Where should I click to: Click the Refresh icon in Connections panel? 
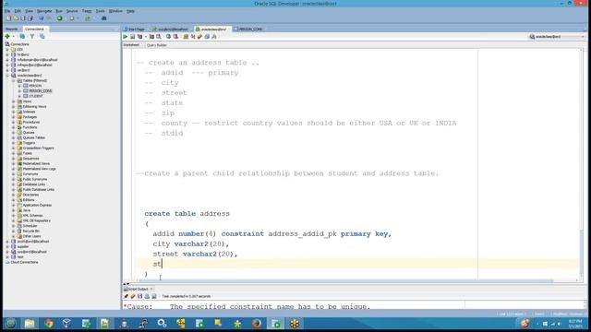tap(22, 36)
